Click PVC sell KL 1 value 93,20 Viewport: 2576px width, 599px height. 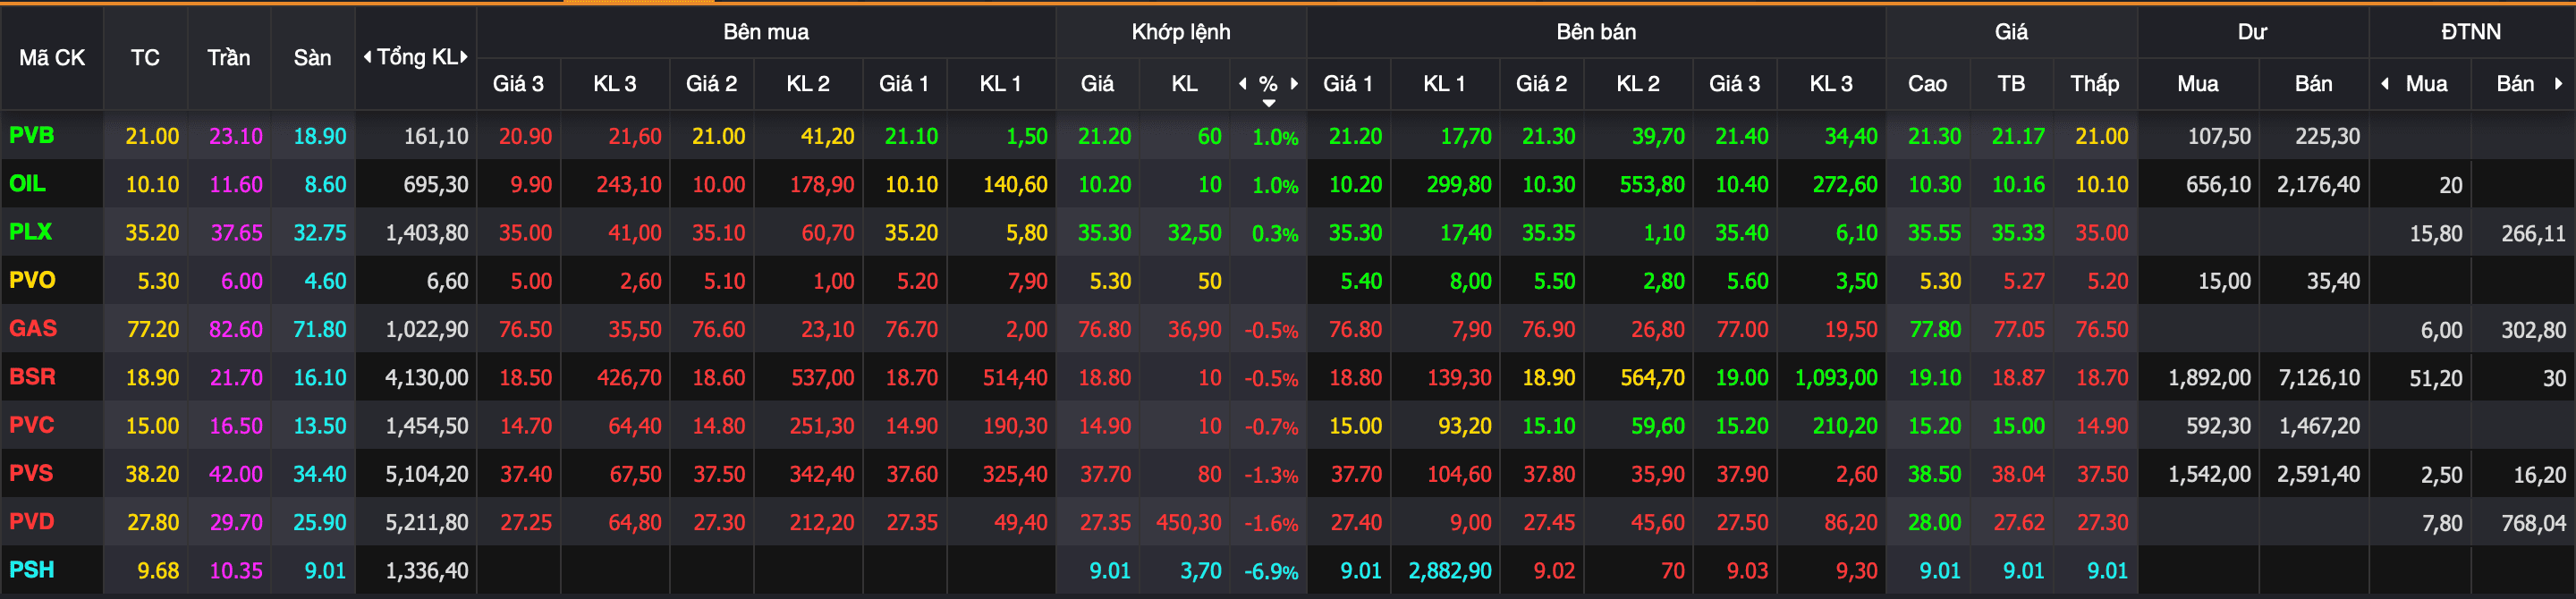pos(1464,426)
